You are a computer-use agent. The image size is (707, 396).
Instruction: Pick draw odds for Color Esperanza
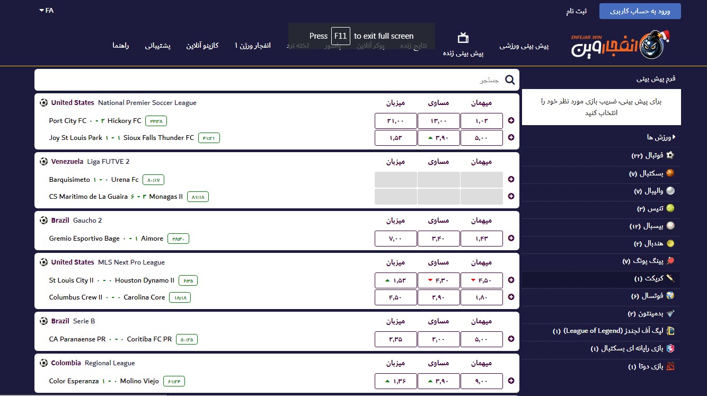click(438, 381)
